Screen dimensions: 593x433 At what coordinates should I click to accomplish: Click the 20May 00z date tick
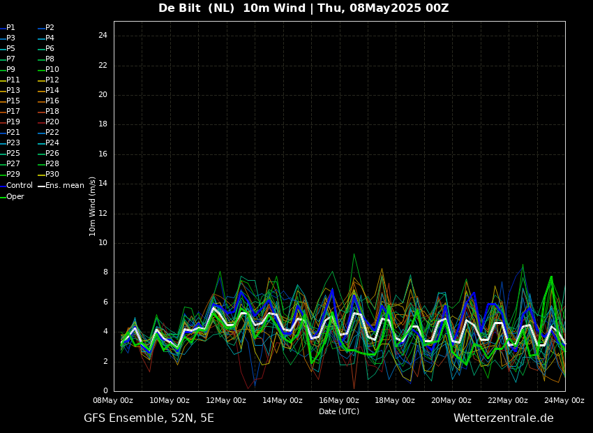click(x=451, y=400)
